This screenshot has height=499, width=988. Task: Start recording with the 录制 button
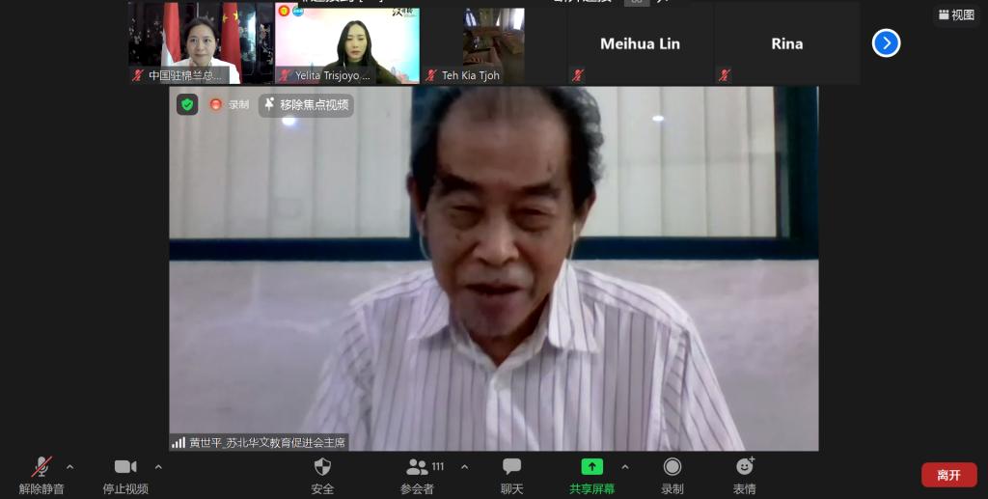(672, 475)
